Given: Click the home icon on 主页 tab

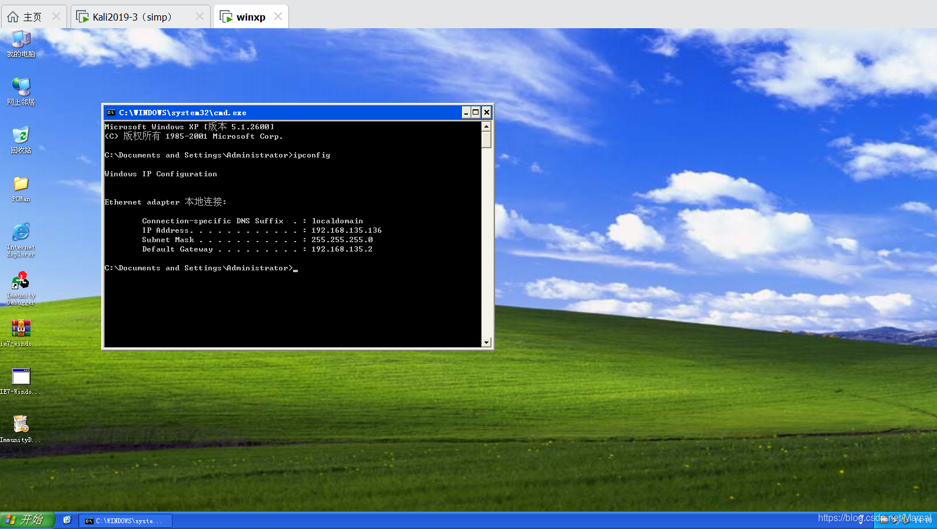Looking at the screenshot, I should (13, 16).
